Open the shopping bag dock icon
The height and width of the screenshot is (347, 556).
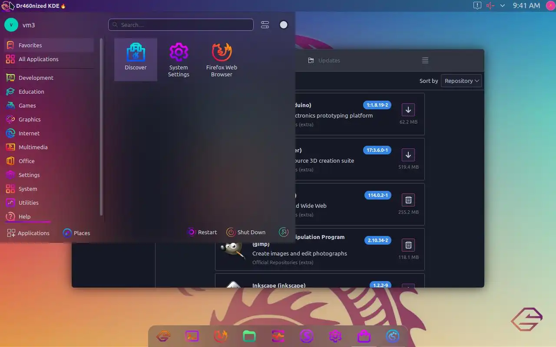364,336
